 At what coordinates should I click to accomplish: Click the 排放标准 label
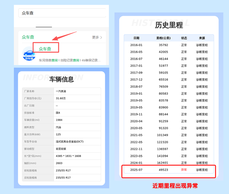point(29,113)
